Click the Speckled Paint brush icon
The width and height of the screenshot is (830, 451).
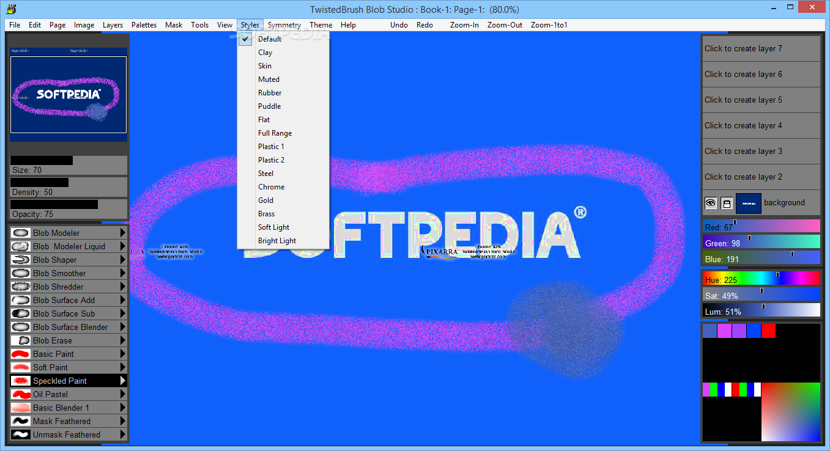tap(21, 381)
